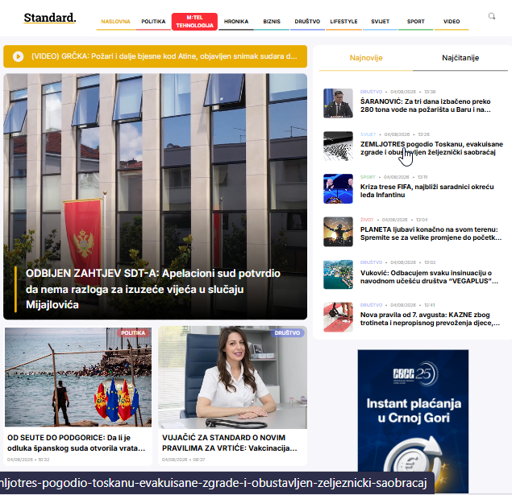The width and height of the screenshot is (512, 495).
Task: Play the video ticker button icon
Action: click(18, 56)
